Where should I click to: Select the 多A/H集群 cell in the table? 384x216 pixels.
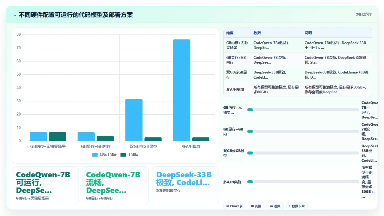[237, 89]
